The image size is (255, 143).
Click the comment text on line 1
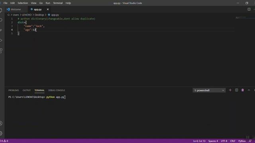57,19
